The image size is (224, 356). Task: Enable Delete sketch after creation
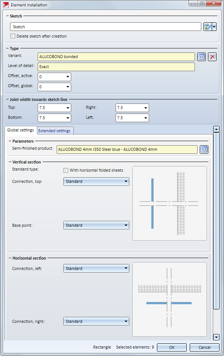coord(13,36)
